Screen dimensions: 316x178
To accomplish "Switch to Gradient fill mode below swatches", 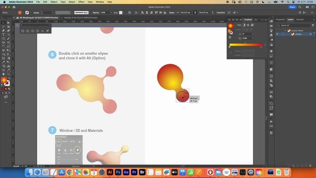I will [x=6, y=89].
